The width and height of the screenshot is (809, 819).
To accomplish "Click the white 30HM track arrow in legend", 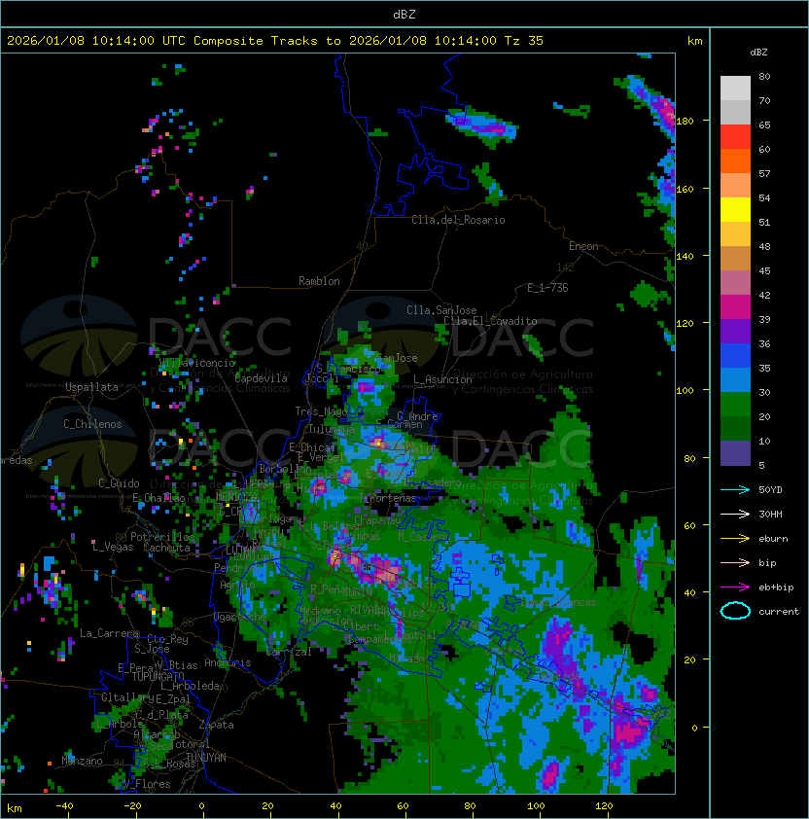I will coord(735,515).
